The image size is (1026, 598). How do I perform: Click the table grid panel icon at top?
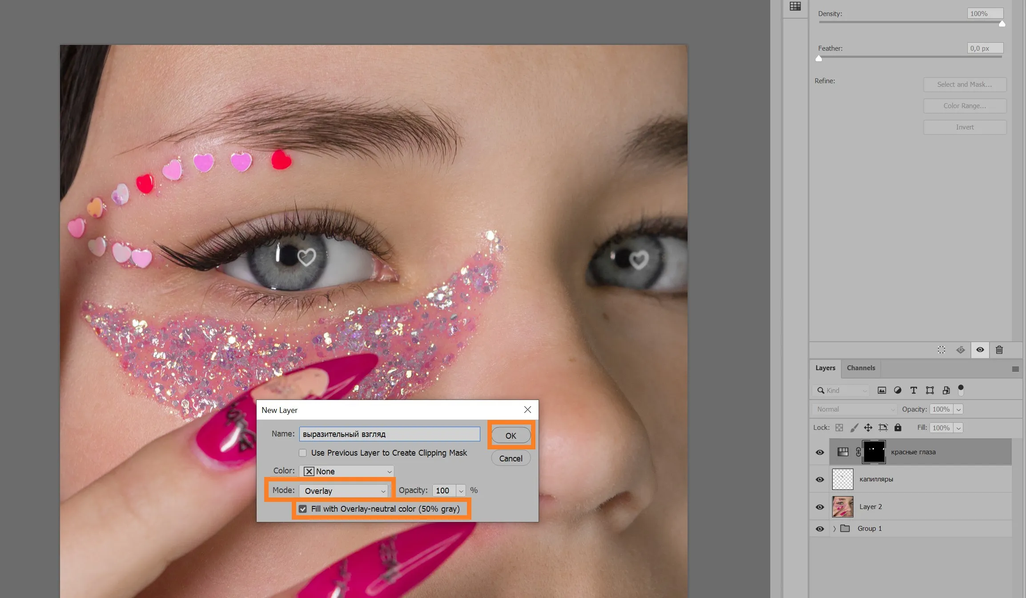795,6
